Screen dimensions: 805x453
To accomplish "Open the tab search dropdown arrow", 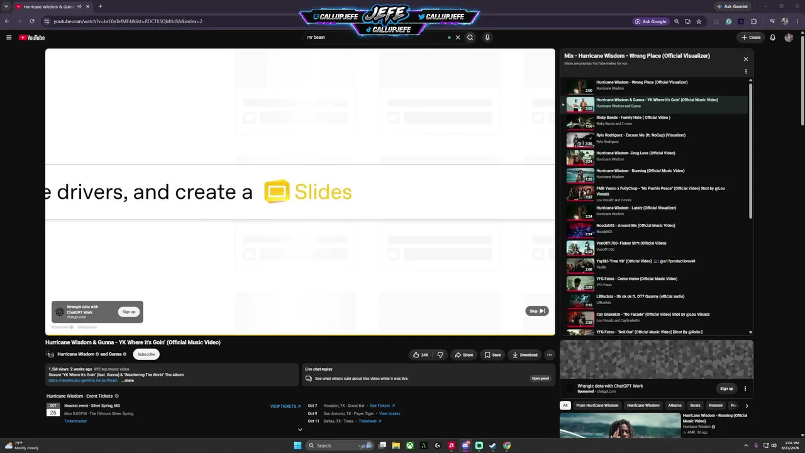I will [x=6, y=6].
